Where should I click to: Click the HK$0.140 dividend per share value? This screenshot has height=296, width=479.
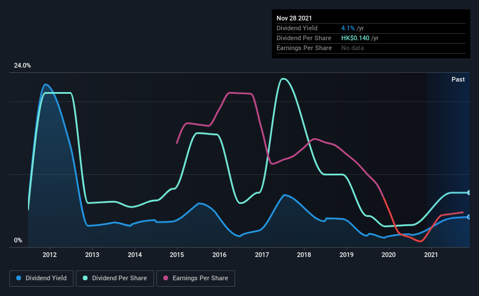[355, 38]
